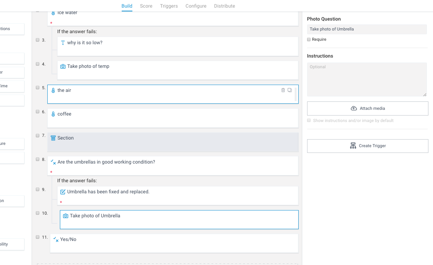Click the Instructions optional text area
The width and height of the screenshot is (433, 265).
(x=367, y=79)
